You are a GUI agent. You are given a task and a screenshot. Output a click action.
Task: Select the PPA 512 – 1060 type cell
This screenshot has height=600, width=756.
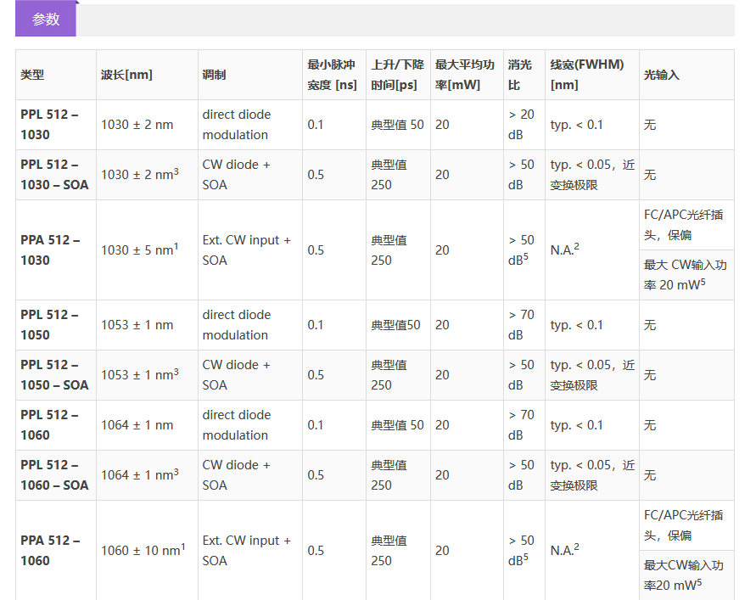(x=50, y=551)
